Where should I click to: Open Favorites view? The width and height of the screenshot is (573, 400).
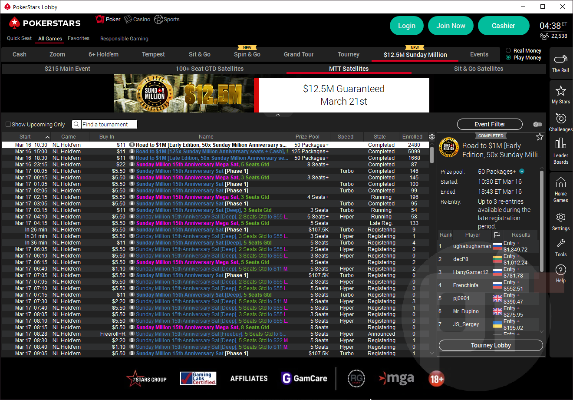click(x=79, y=38)
